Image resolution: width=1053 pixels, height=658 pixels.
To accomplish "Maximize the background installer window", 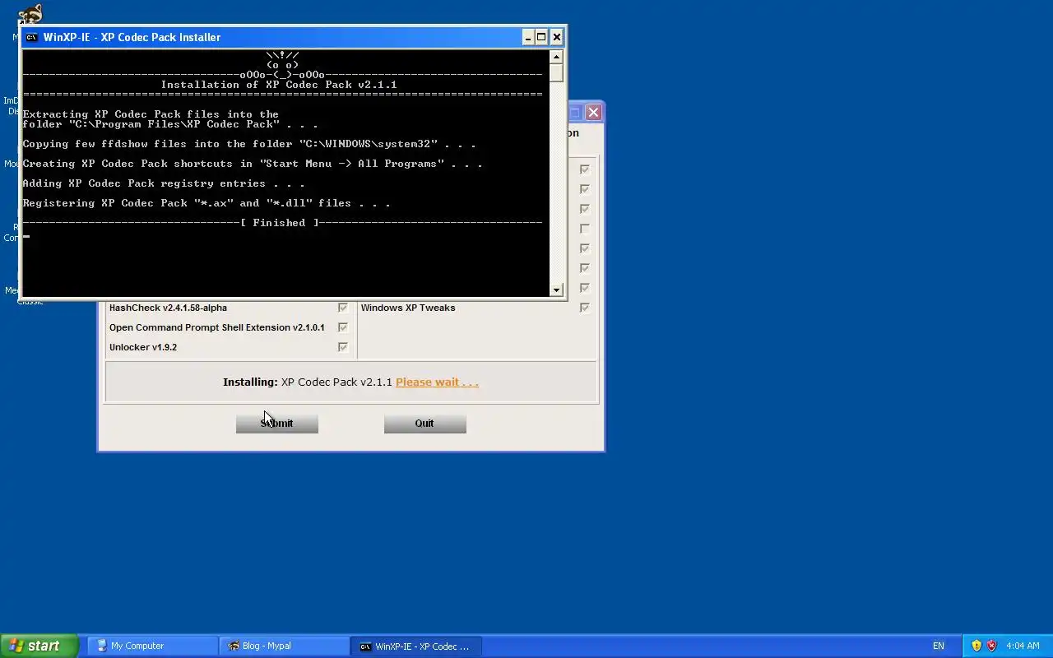I will click(x=575, y=112).
